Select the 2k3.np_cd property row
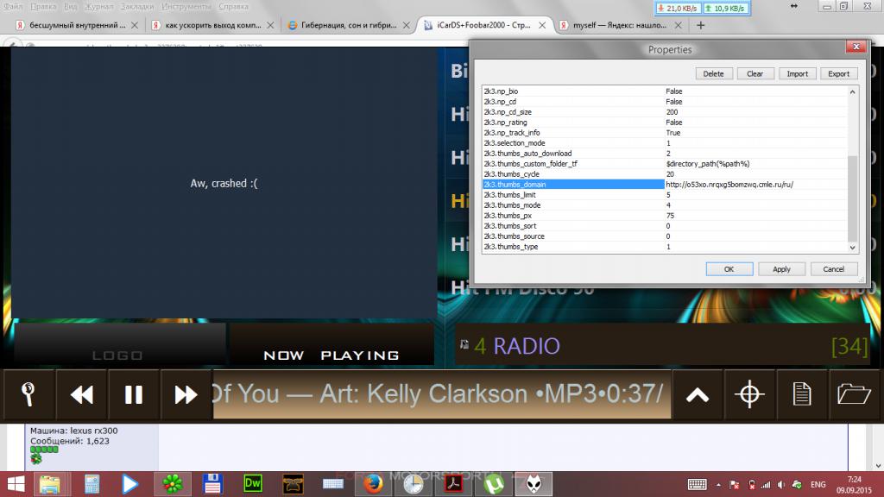Screen dimensions: 884x497 pos(664,102)
